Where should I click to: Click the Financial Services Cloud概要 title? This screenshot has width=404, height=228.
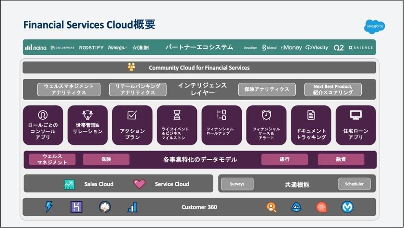89,25
